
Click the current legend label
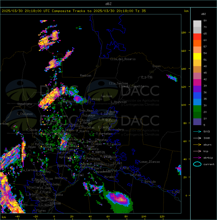[209, 164]
